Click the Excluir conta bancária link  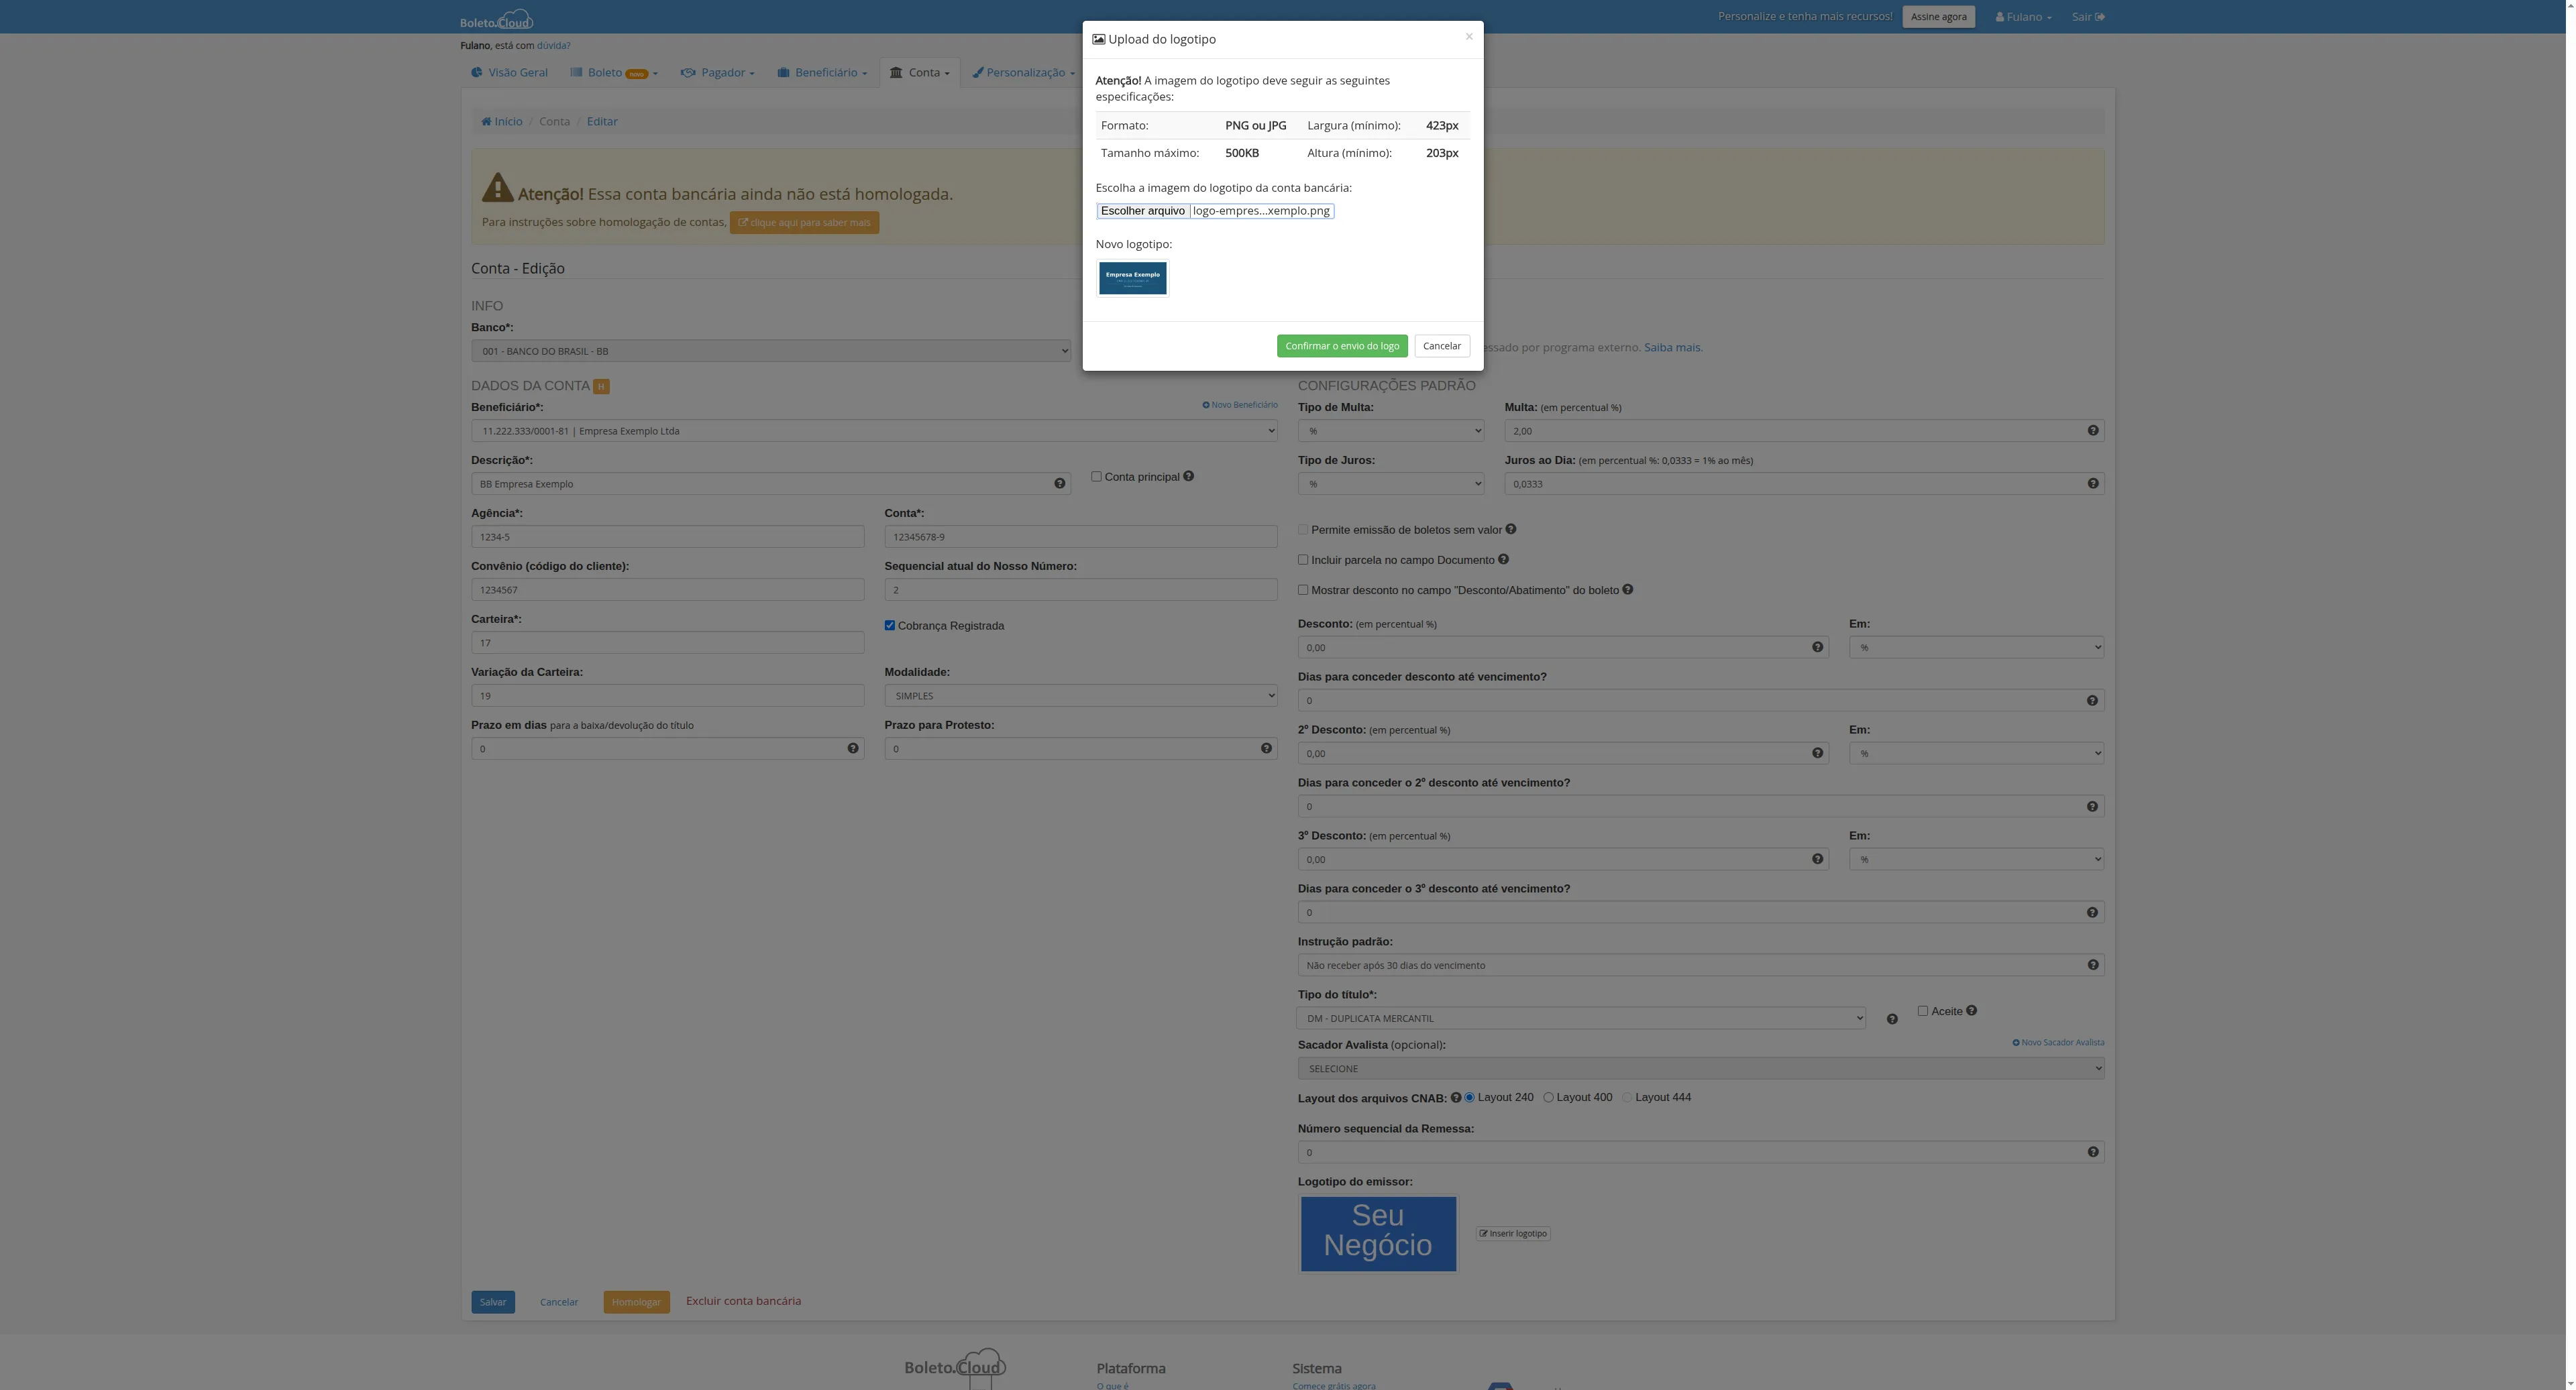tap(743, 1300)
